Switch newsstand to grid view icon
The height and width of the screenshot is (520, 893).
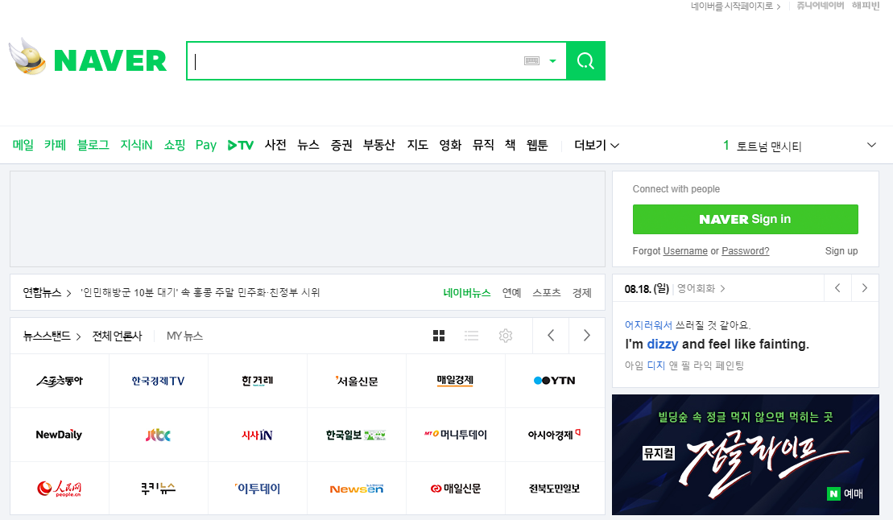point(438,336)
